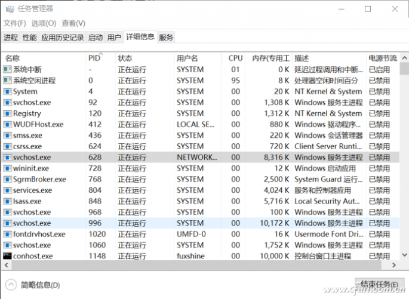Collapse to 简略信息 view arrow
Viewport: 409px width, 299px height.
(x=11, y=285)
